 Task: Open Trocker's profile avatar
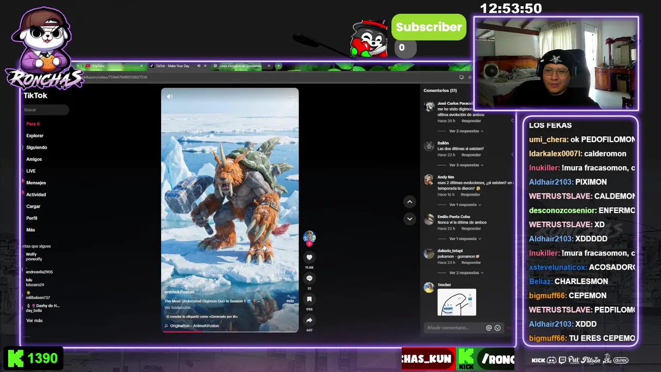[429, 288]
